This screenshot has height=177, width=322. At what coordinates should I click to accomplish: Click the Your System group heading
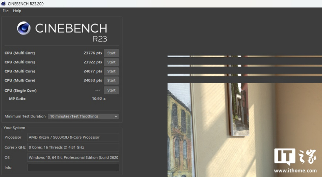click(x=15, y=128)
